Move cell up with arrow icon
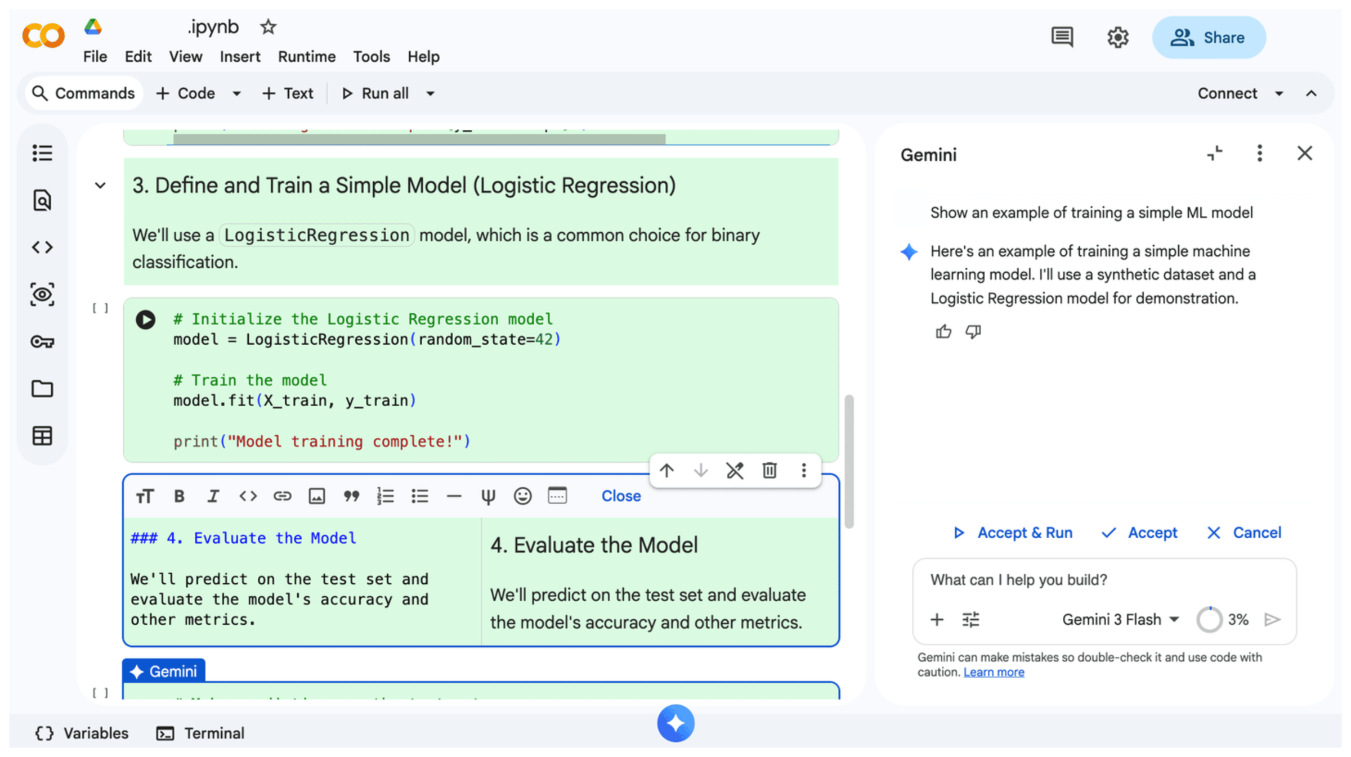1351x757 pixels. pos(666,470)
